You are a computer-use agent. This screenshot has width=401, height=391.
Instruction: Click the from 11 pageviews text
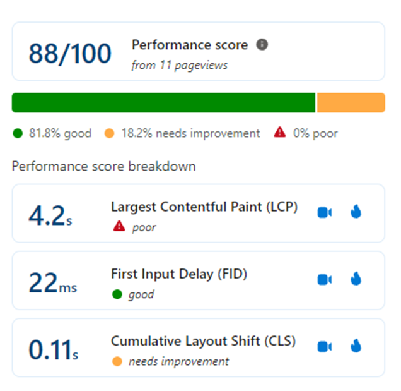pos(179,65)
